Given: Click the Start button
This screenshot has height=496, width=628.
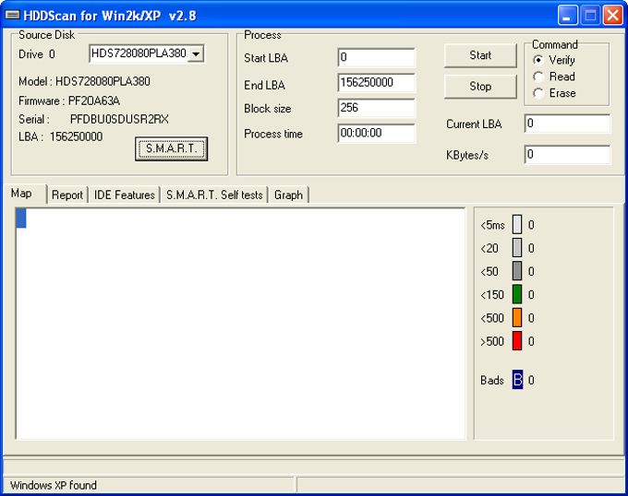Looking at the screenshot, I should 480,55.
